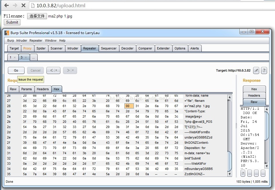Viewport: 275px width, 190px height.
Task: Click Go to issue the request
Action: (16, 70)
